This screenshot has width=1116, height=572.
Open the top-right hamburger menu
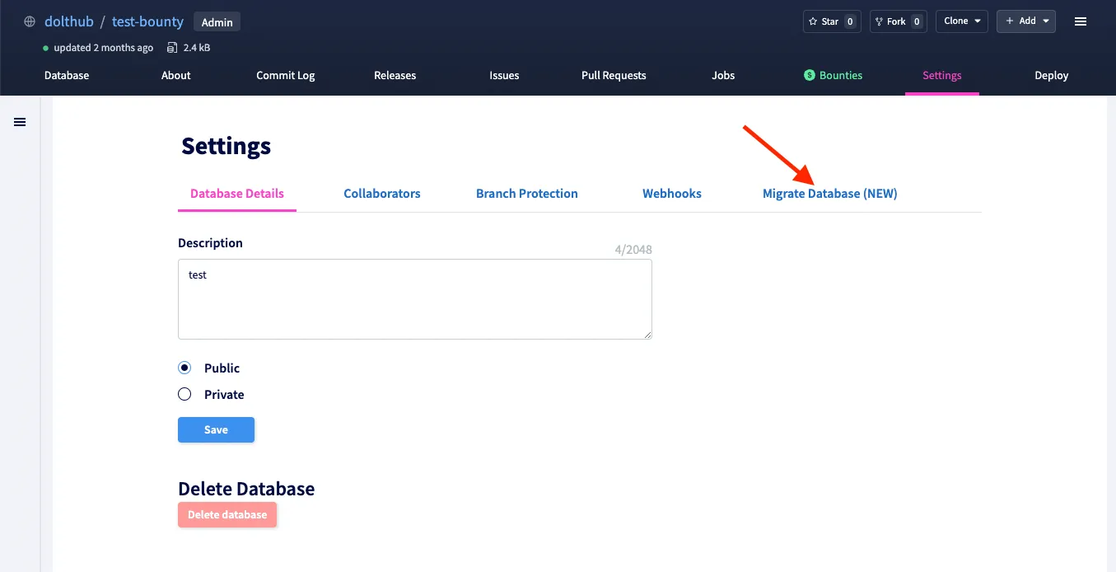1081,21
